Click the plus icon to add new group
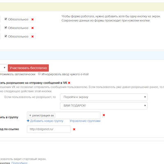164x164 pixels. pos(28,121)
